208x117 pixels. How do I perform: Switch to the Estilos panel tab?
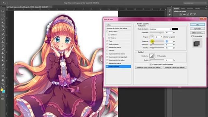pos(183,8)
